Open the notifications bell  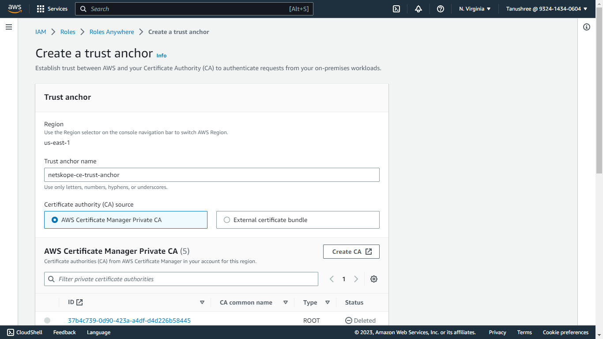418,9
